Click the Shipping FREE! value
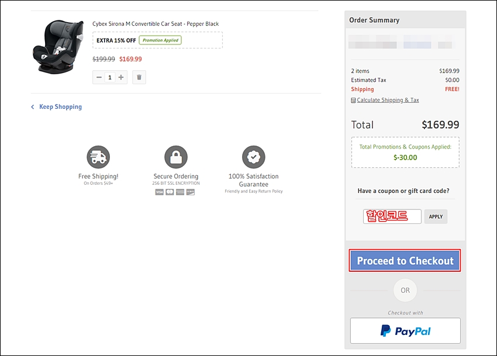497x356 pixels. point(453,89)
